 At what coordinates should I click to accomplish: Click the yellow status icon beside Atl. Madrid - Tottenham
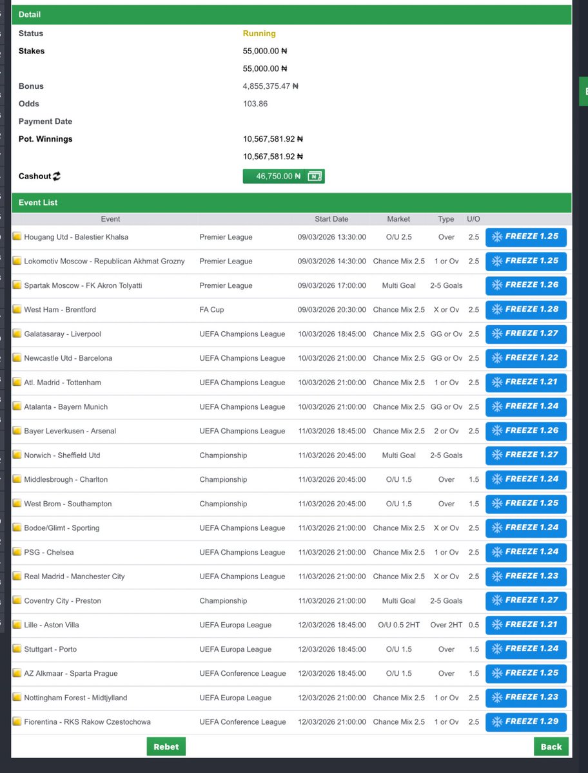coord(17,382)
